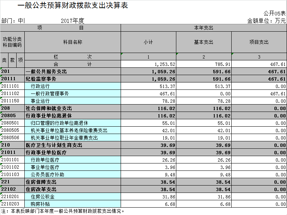Click the 本年支出 merged header cell
Viewport: 287px width, 215px height.
pos(204,28)
